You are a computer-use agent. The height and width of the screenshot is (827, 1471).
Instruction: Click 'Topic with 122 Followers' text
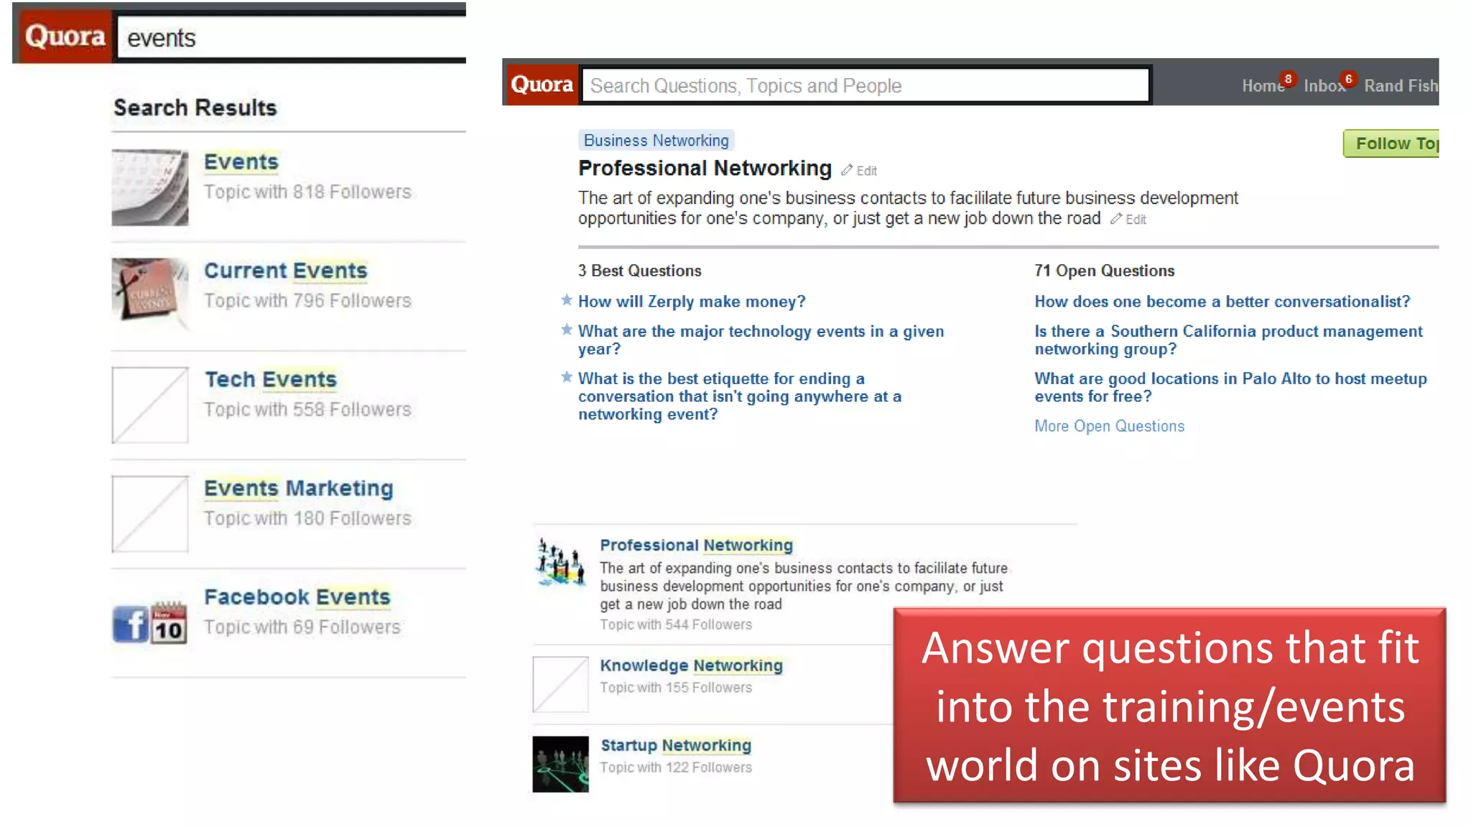click(x=676, y=767)
